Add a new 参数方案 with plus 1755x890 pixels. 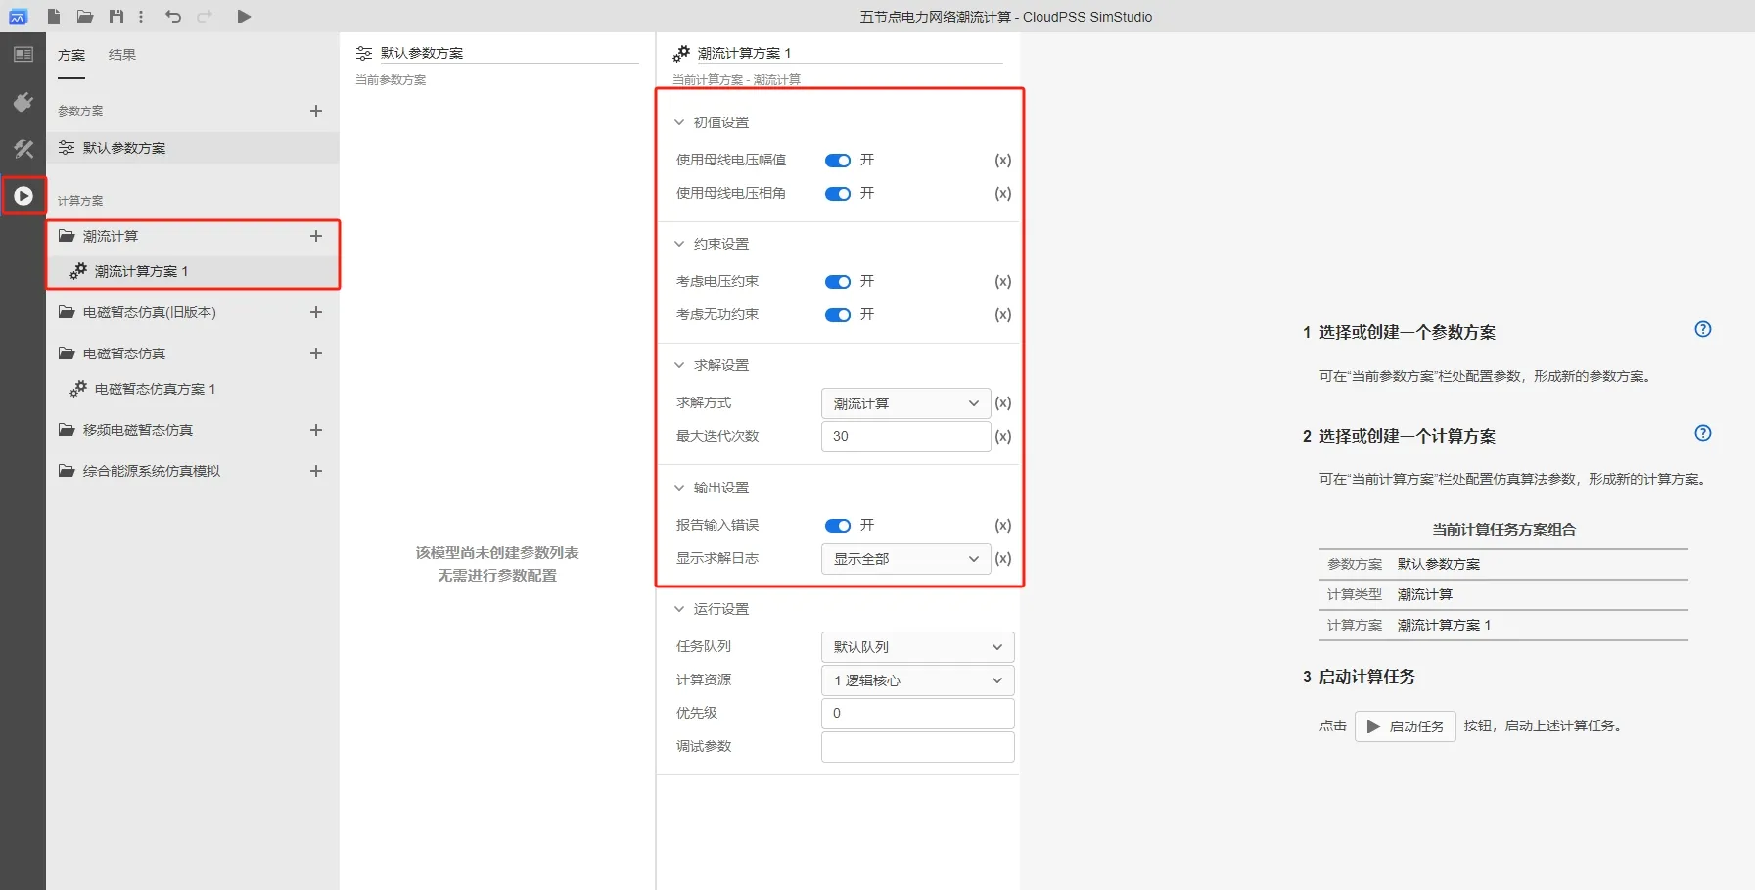pyautogui.click(x=316, y=111)
